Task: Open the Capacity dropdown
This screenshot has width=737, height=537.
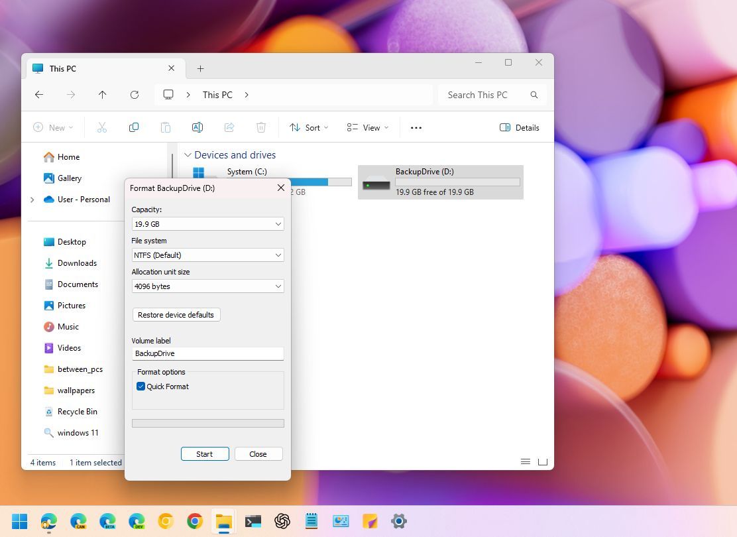Action: click(207, 224)
